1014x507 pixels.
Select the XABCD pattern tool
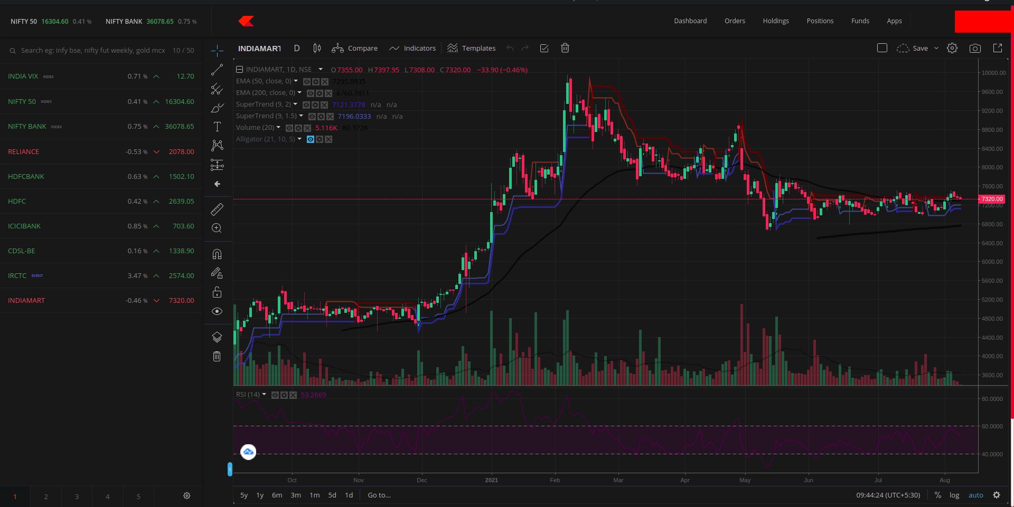(x=217, y=145)
